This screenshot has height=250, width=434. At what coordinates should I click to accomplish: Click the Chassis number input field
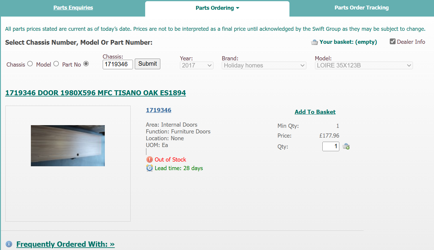tap(118, 64)
